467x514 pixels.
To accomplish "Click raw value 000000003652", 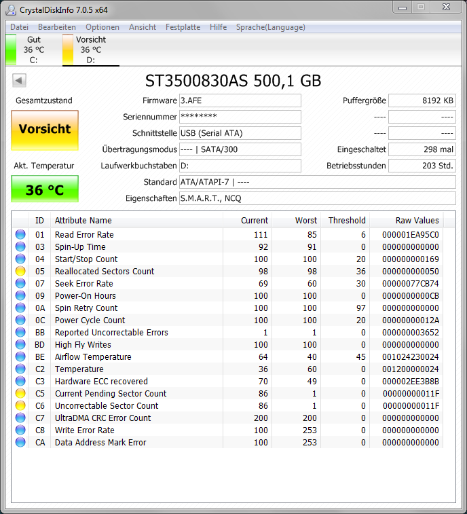I will click(410, 333).
